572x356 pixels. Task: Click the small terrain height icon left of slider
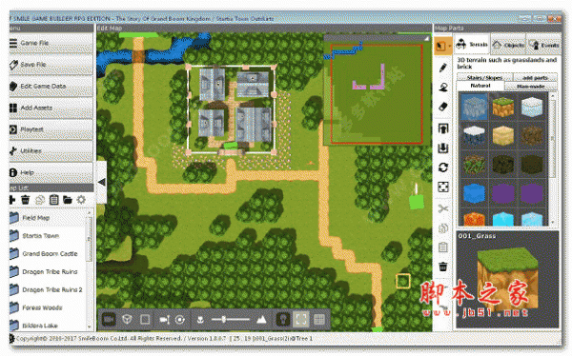point(200,320)
